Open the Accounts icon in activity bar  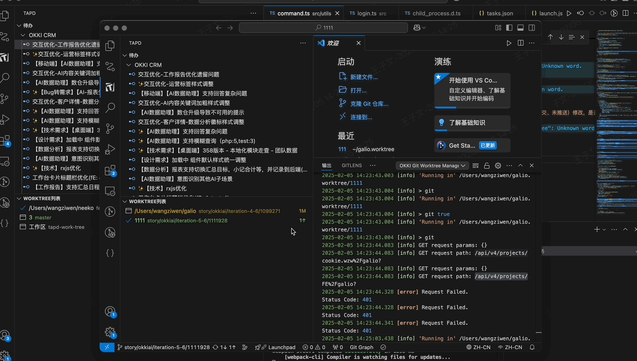[x=110, y=311]
